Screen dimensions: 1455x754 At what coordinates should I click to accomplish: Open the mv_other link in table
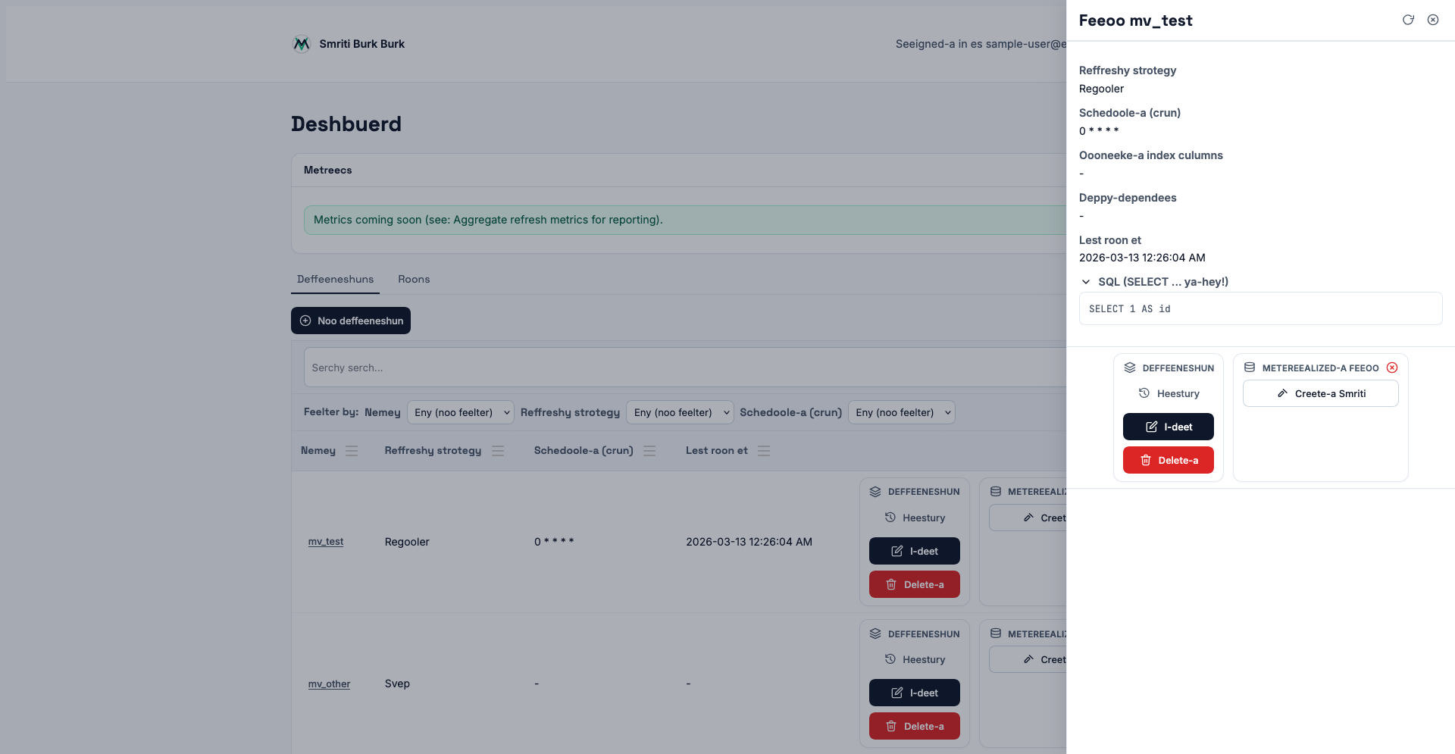point(329,684)
